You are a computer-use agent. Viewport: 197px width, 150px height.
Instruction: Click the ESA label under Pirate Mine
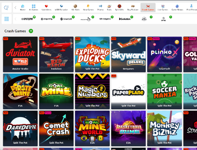(20, 106)
